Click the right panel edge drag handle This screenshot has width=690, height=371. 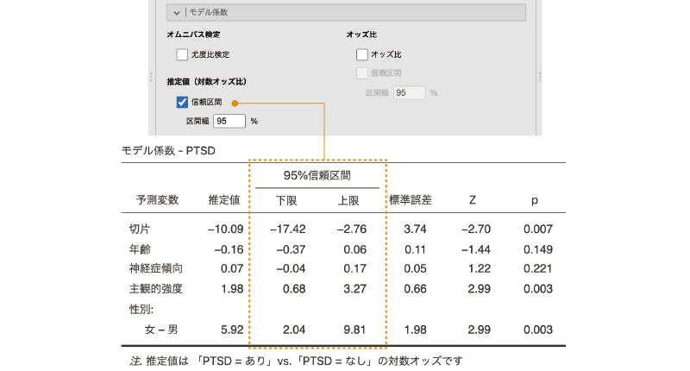[x=538, y=76]
